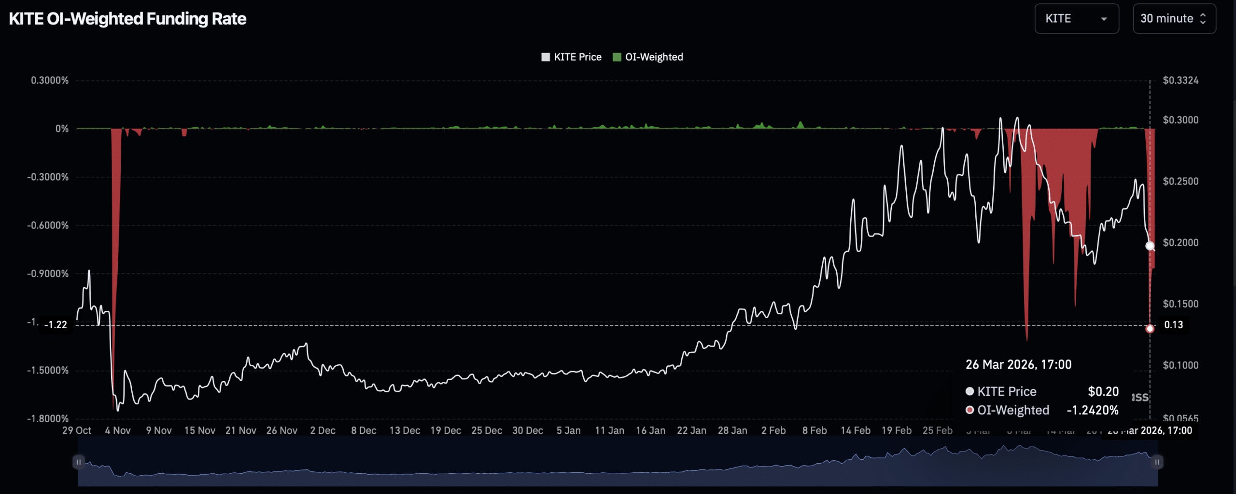Image resolution: width=1236 pixels, height=494 pixels.
Task: Click the 0.13 crosshair label on the right axis
Action: pos(1173,325)
